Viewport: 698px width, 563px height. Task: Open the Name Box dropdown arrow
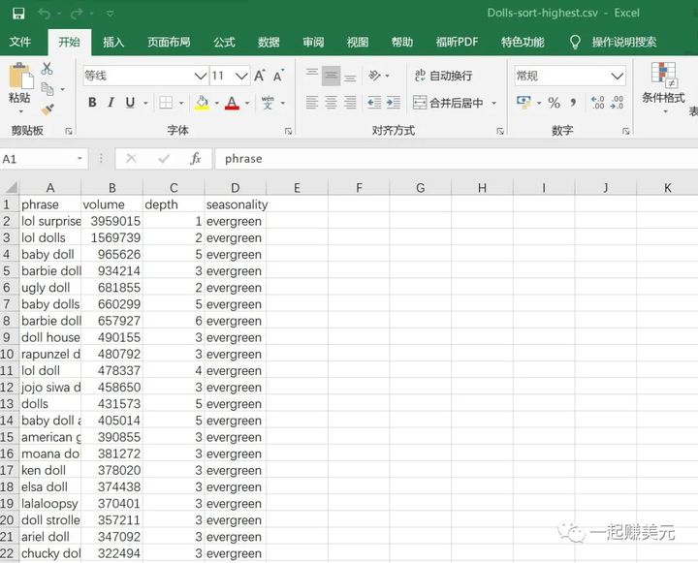pyautogui.click(x=80, y=159)
